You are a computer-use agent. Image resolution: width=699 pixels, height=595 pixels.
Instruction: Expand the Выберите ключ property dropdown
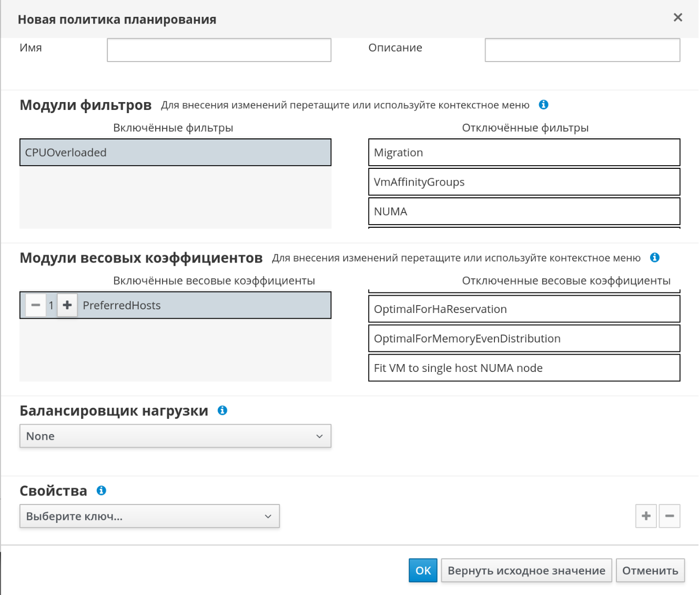(x=149, y=516)
